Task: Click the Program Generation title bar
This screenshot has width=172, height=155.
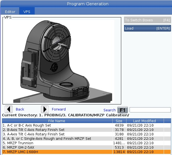Action: 86,4
